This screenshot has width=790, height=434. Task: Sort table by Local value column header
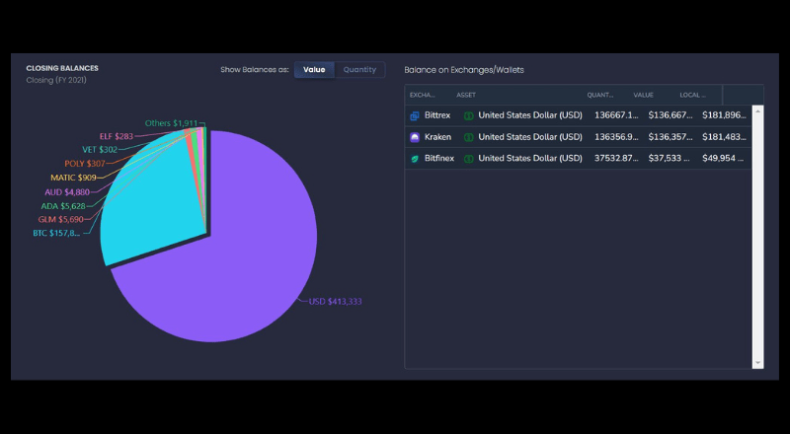click(693, 95)
